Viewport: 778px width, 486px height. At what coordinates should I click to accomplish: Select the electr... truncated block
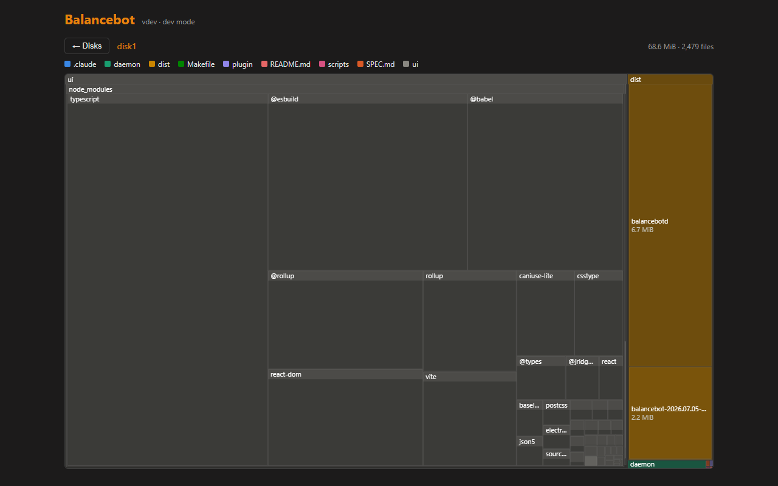(x=556, y=437)
